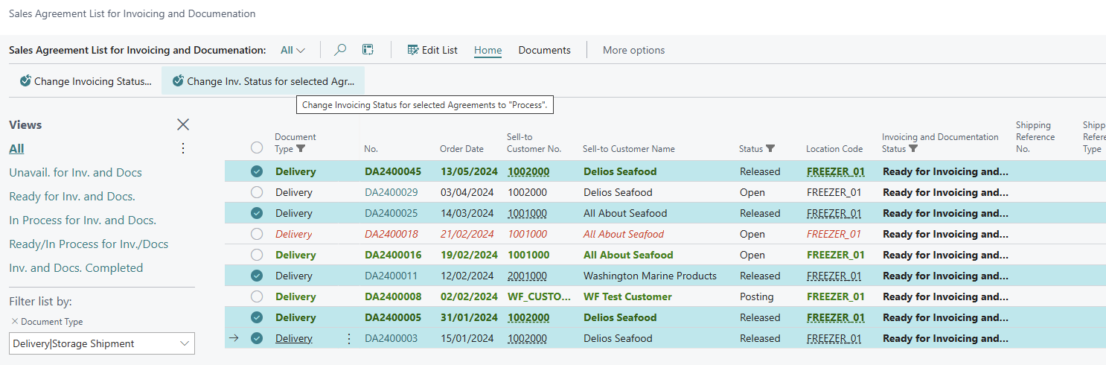This screenshot has height=365, width=1106.
Task: Expand the All views dropdown in header
Action: pos(293,51)
